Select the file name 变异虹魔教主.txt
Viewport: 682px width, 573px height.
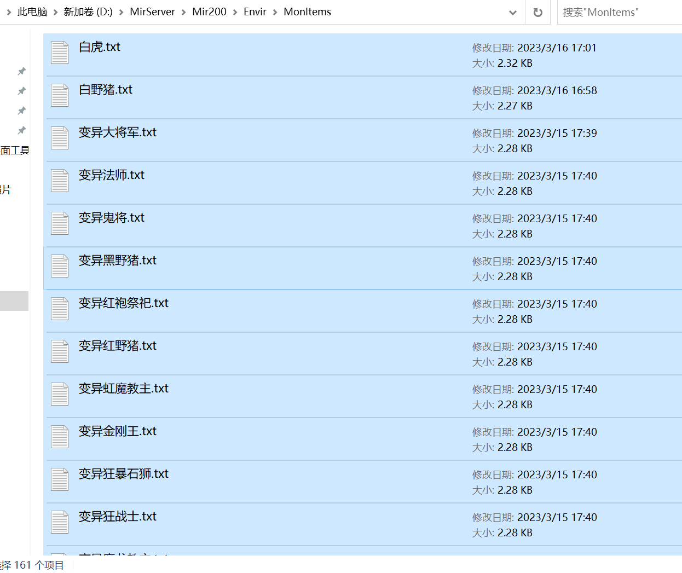tap(124, 389)
